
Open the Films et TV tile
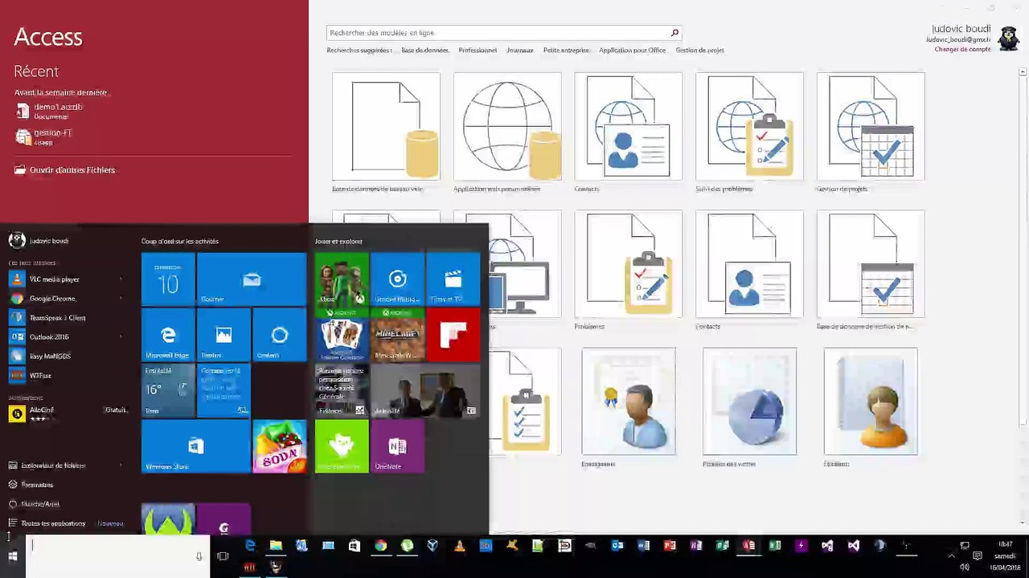453,279
